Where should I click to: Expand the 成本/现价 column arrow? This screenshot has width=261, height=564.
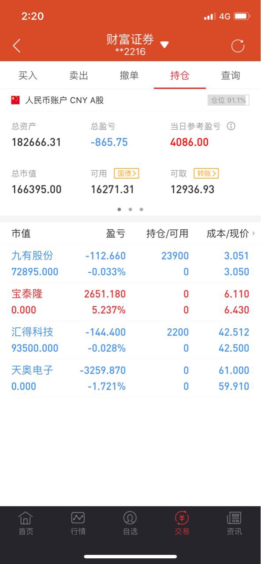pyautogui.click(x=254, y=234)
